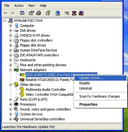Click the Print toolbar icon
This screenshot has width=128, height=132.
pos(39,13)
